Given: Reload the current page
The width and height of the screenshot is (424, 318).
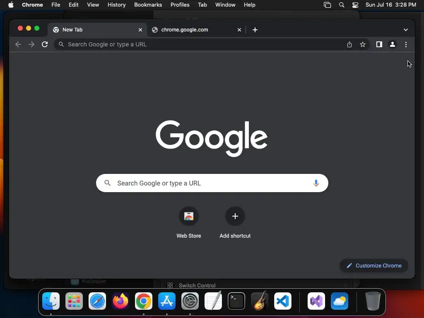Looking at the screenshot, I should [x=45, y=44].
